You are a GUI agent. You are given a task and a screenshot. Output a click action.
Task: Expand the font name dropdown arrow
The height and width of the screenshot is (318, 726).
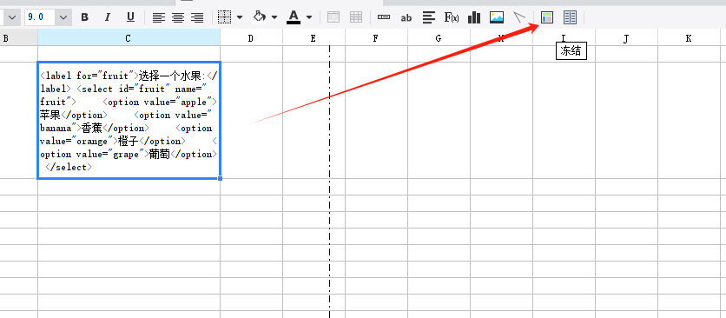pyautogui.click(x=12, y=17)
